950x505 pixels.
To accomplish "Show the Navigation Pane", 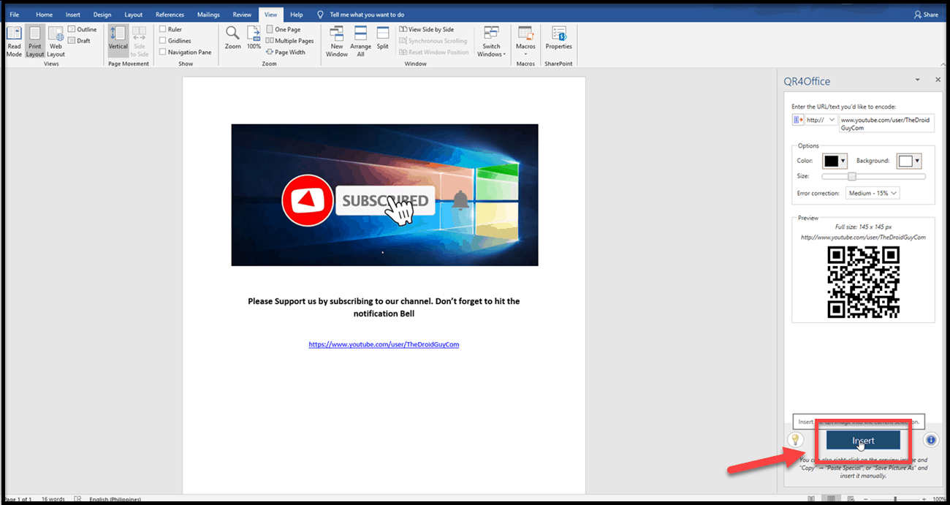I will point(162,51).
